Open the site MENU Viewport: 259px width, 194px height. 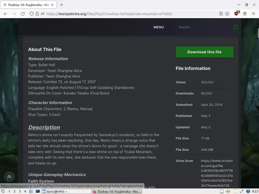point(159,27)
